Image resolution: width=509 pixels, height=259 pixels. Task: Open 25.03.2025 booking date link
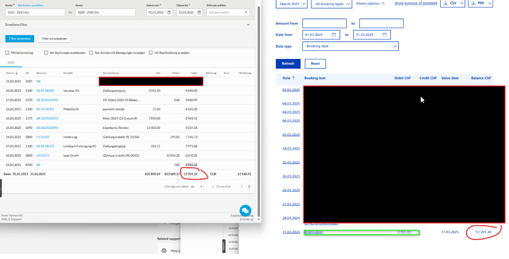pyautogui.click(x=291, y=163)
